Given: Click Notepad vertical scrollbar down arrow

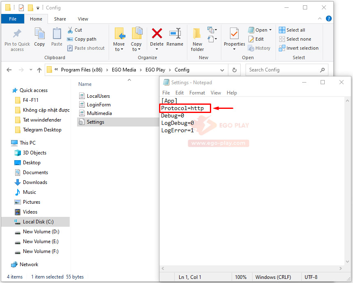Looking at the screenshot, I should [x=347, y=262].
